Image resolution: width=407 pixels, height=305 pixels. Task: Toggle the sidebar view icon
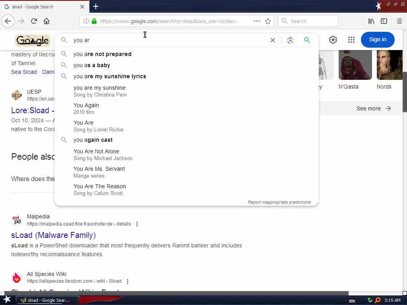(384, 21)
